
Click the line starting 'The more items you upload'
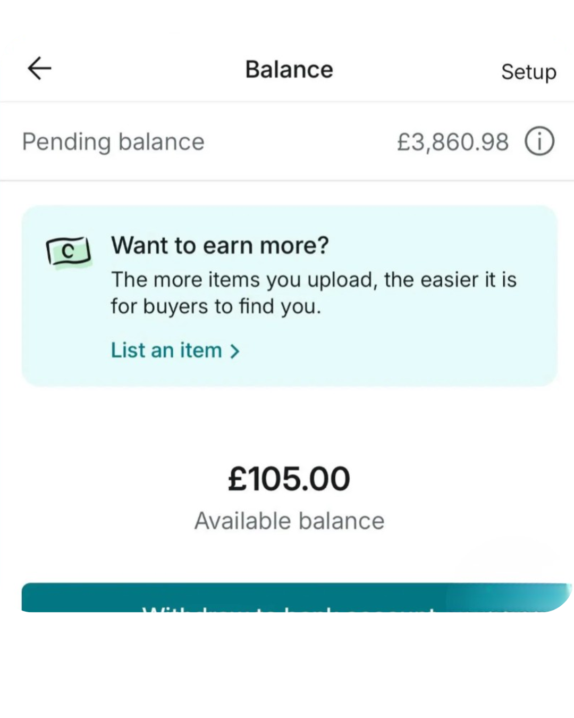pyautogui.click(x=314, y=280)
